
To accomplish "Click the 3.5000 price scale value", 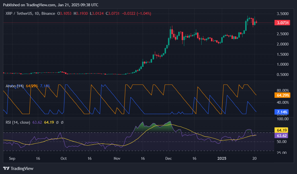I will (282, 13).
